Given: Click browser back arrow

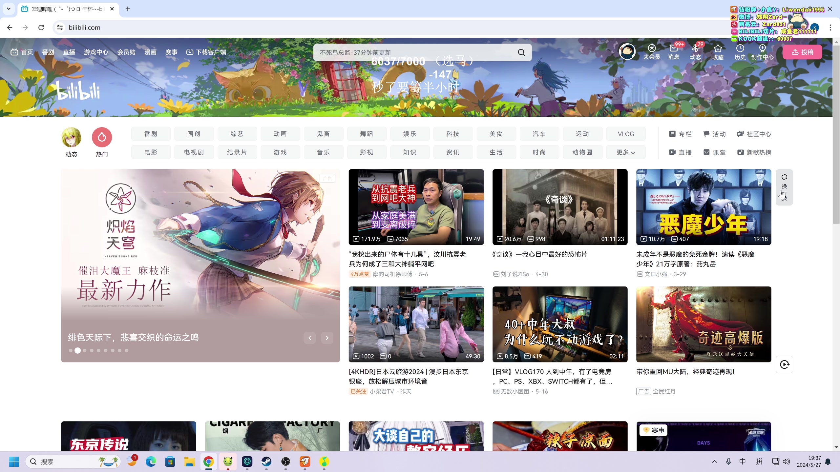Looking at the screenshot, I should tap(10, 28).
